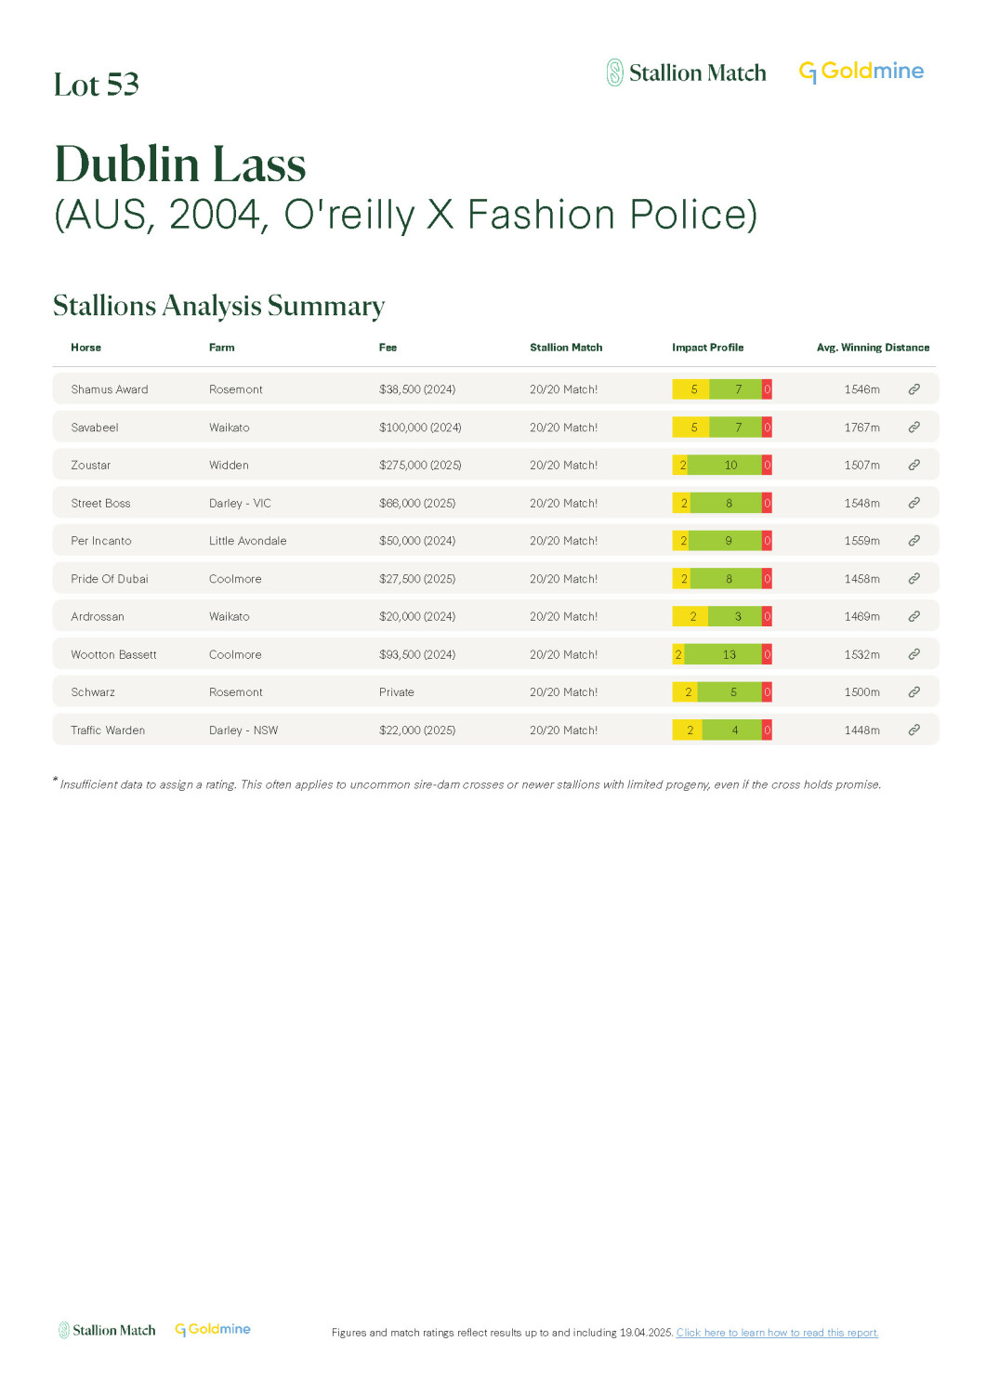The height and width of the screenshot is (1394, 986).
Task: Open the link icon for Schwarz
Action: [914, 692]
